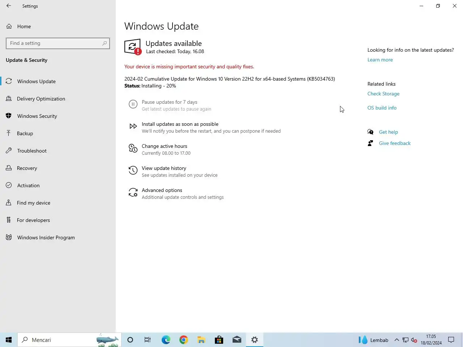Screen dimensions: 463x347
Task: Open the Home settings page
Action: pos(58,26)
